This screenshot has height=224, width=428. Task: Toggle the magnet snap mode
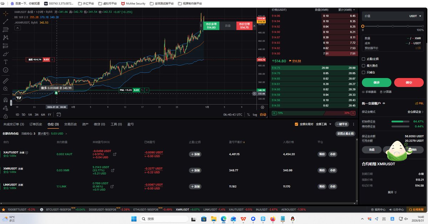[x=6, y=100]
